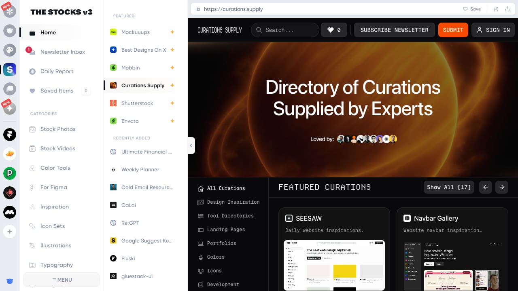The width and height of the screenshot is (518, 291).
Task: Open the color palette icon in left rail
Action: [x=10, y=50]
